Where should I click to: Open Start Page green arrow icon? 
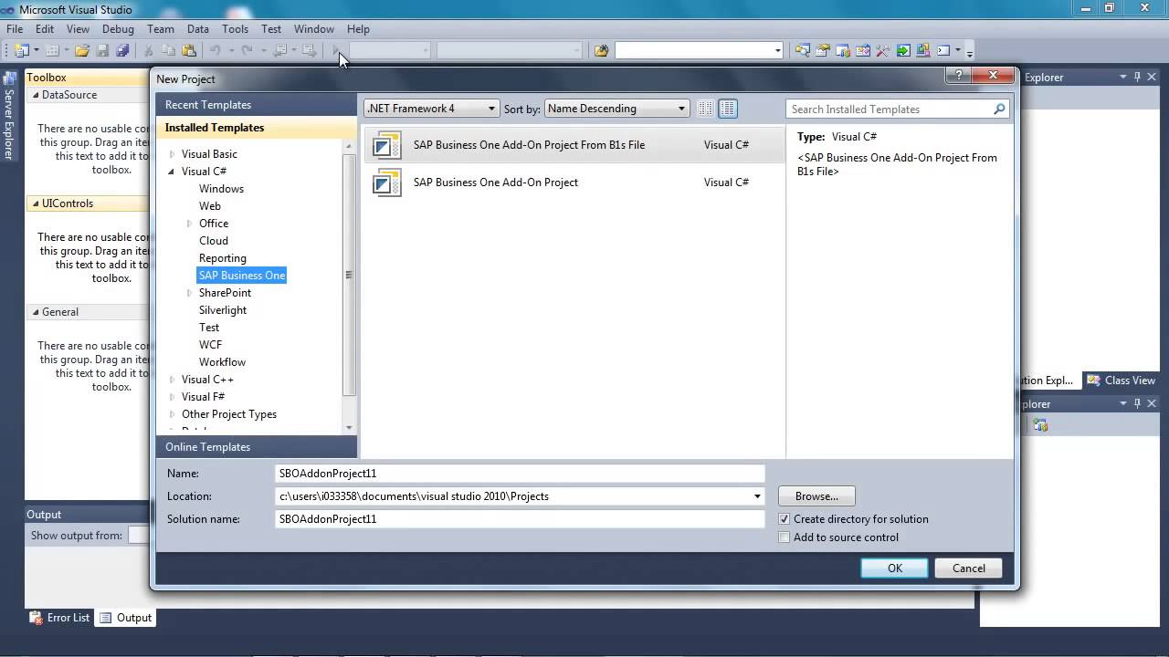(902, 51)
